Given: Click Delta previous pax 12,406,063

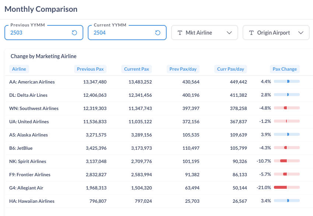Looking at the screenshot, I should coord(95,95).
